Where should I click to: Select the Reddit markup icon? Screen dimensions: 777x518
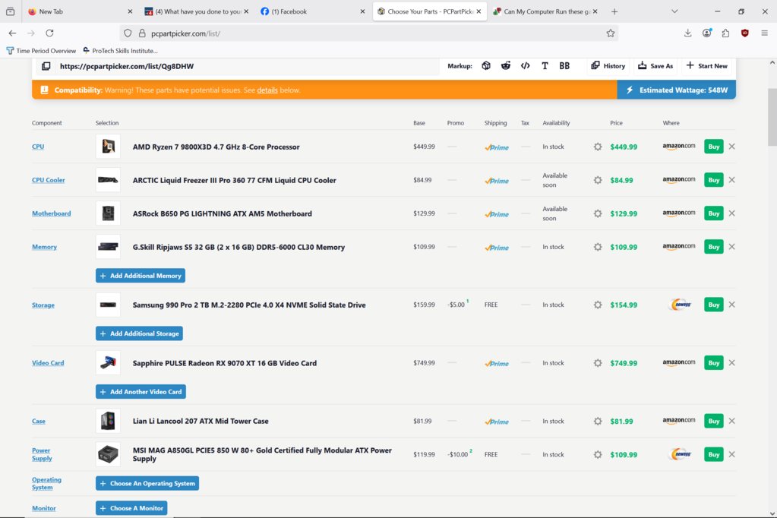point(505,65)
